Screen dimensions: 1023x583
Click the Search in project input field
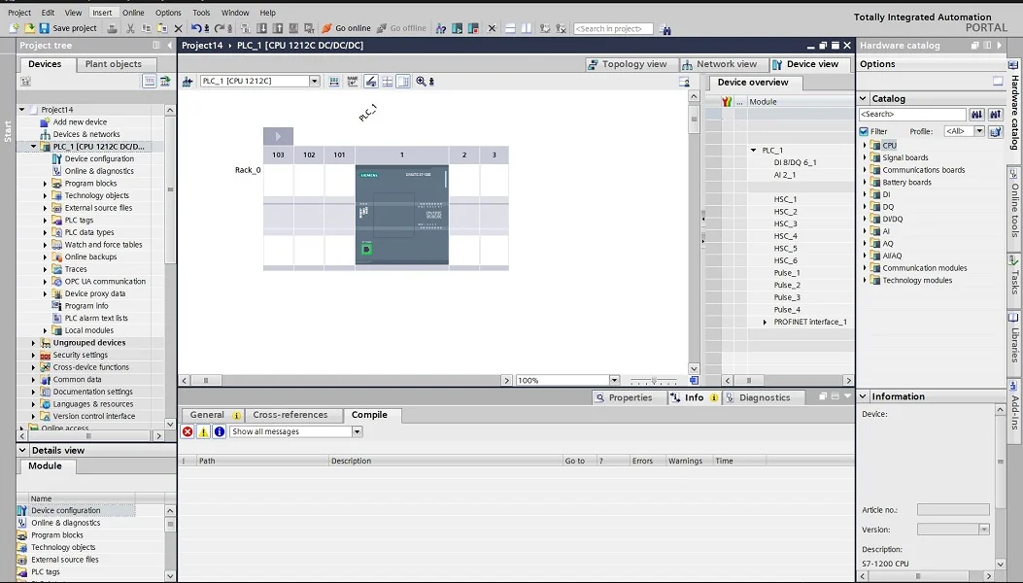pos(612,29)
